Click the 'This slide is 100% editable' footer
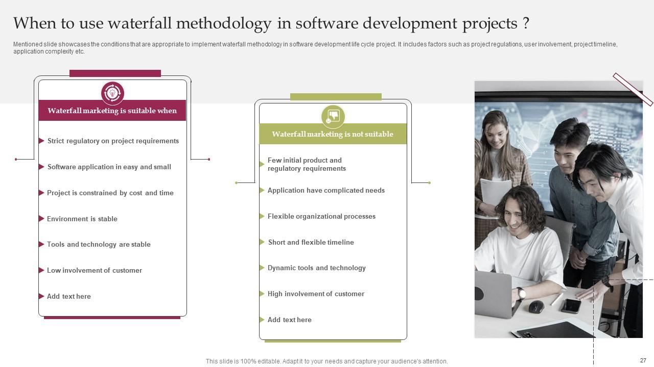 [326, 361]
